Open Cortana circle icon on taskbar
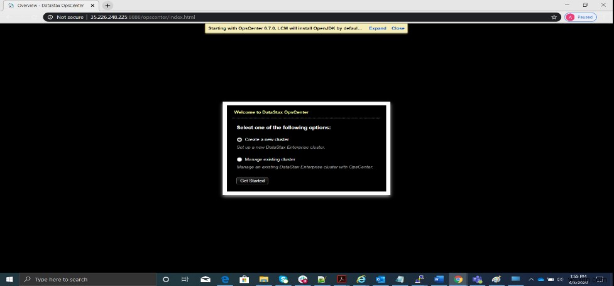 point(166,279)
